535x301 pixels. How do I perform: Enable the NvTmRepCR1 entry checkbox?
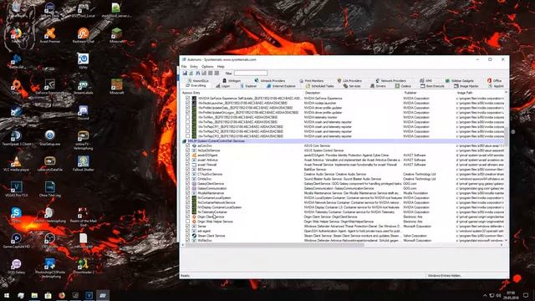pos(187,126)
